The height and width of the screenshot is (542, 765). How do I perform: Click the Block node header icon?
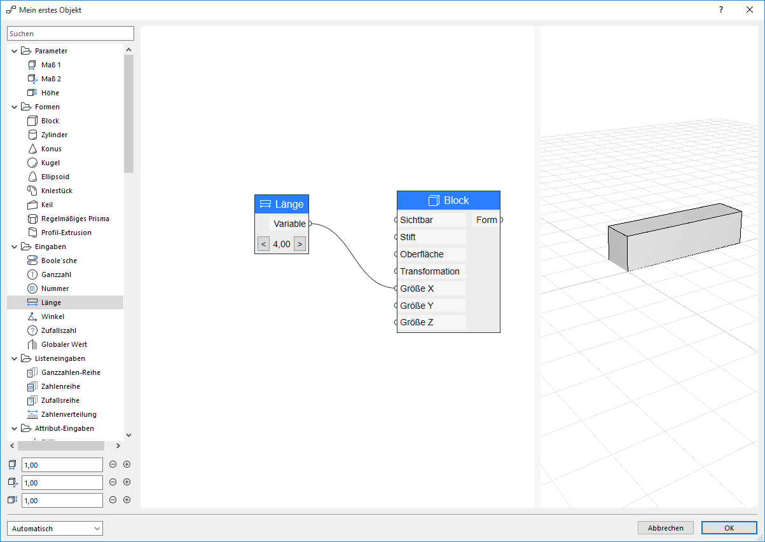pyautogui.click(x=434, y=201)
